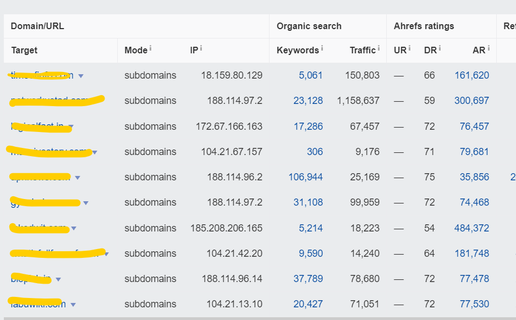Open the 77,530 Ahrefs rank link
Viewport: 516px width, 320px height.
tap(475, 304)
